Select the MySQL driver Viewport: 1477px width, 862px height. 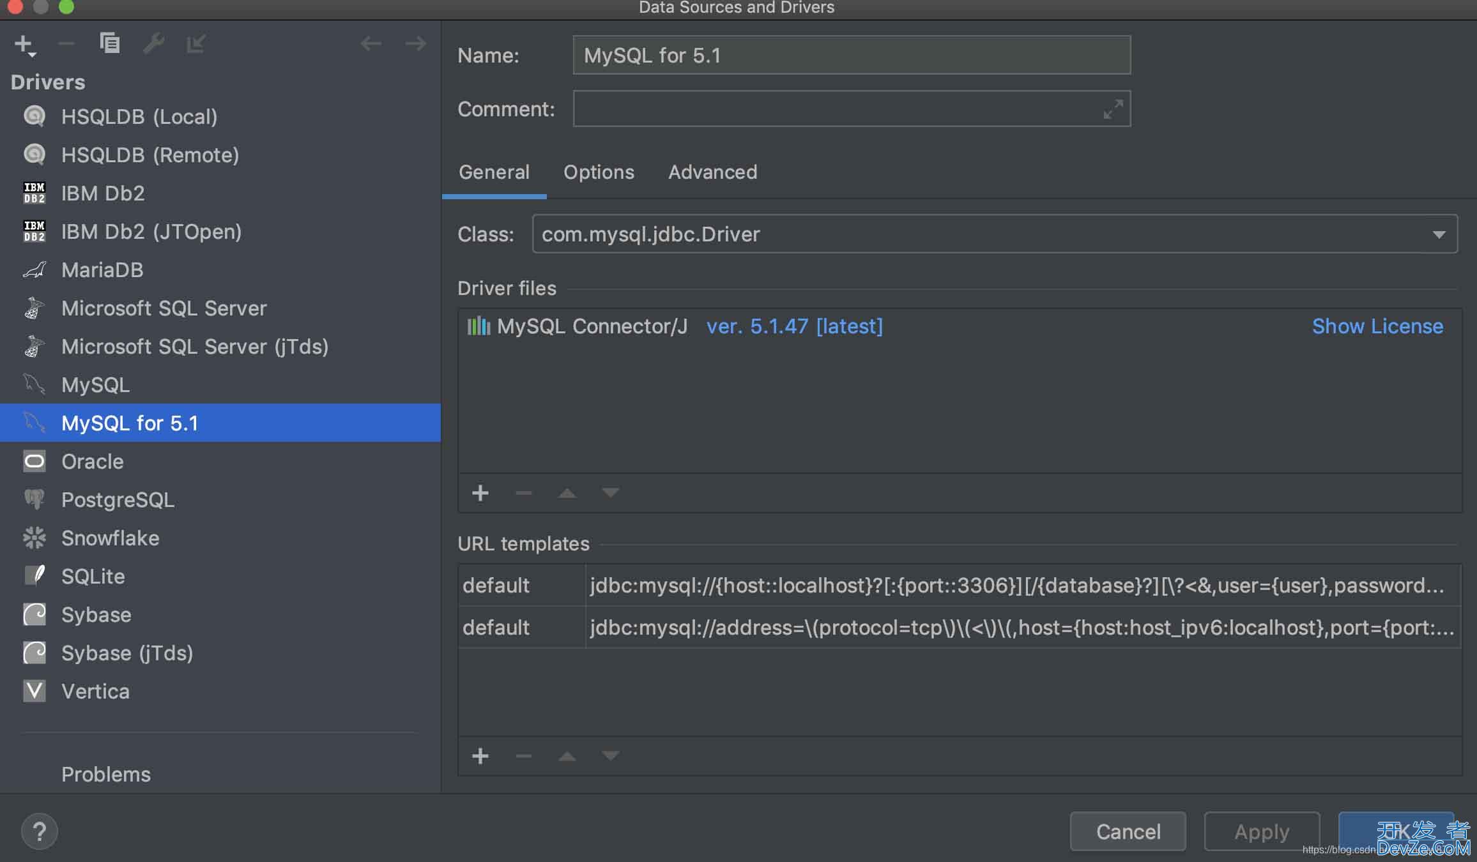point(220,384)
